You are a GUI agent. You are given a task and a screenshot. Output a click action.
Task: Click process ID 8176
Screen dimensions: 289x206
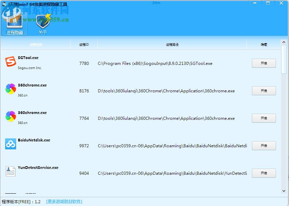(x=84, y=91)
